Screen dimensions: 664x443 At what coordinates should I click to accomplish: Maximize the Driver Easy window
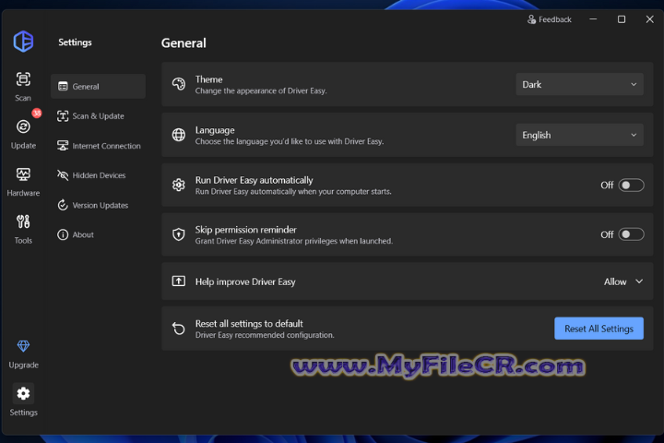(622, 19)
